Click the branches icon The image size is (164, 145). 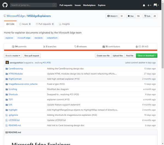(x=44, y=46)
